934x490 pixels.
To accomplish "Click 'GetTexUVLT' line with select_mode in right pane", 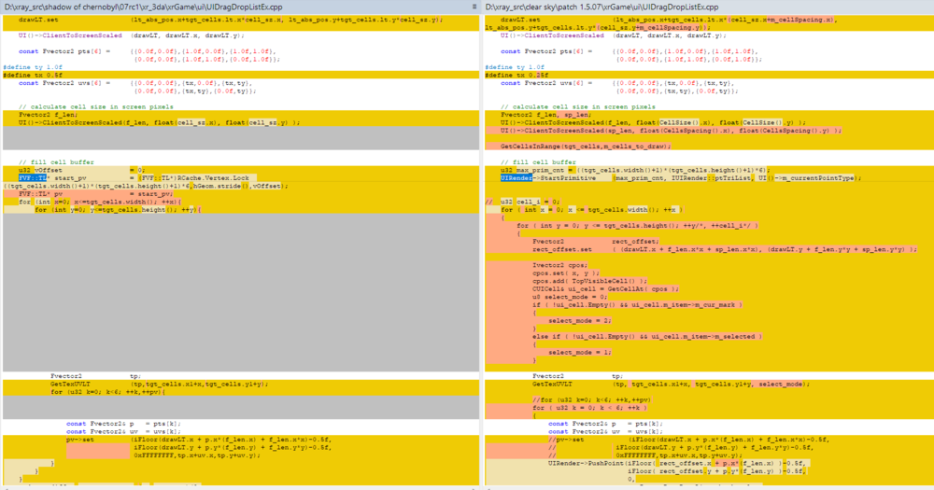I will [x=710, y=384].
